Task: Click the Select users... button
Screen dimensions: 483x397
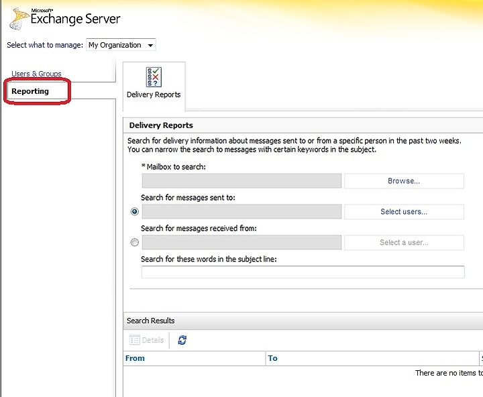Action: pyautogui.click(x=404, y=212)
